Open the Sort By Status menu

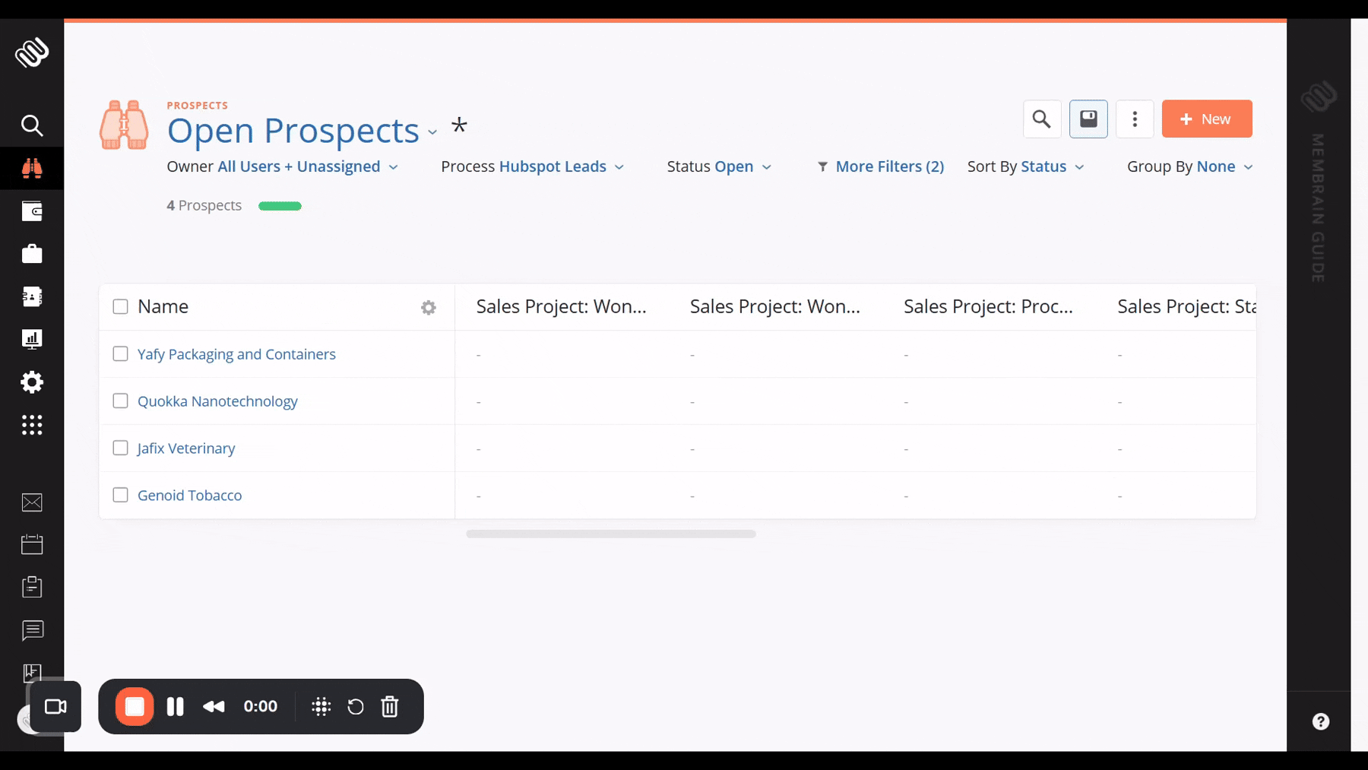(x=1025, y=167)
